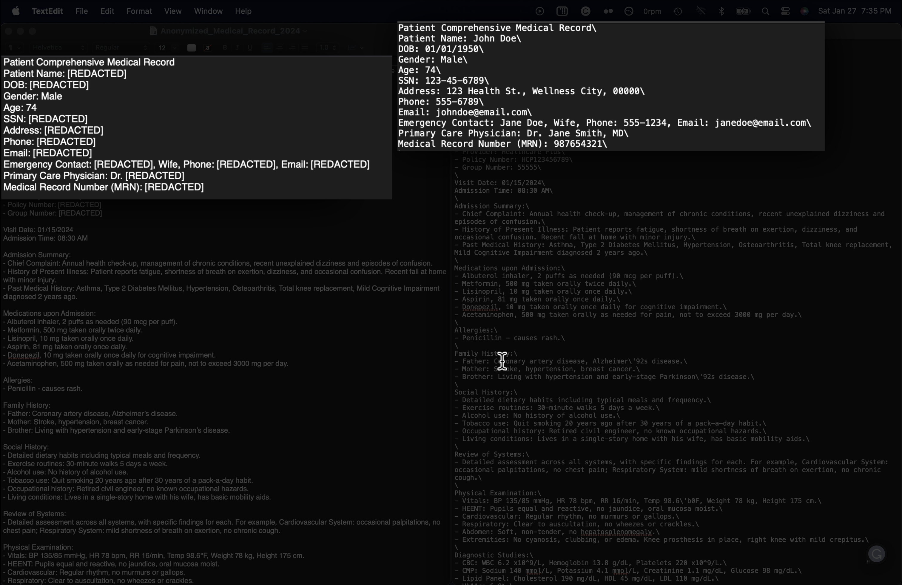
Task: Open Spotlight search magnifier icon
Action: (765, 11)
